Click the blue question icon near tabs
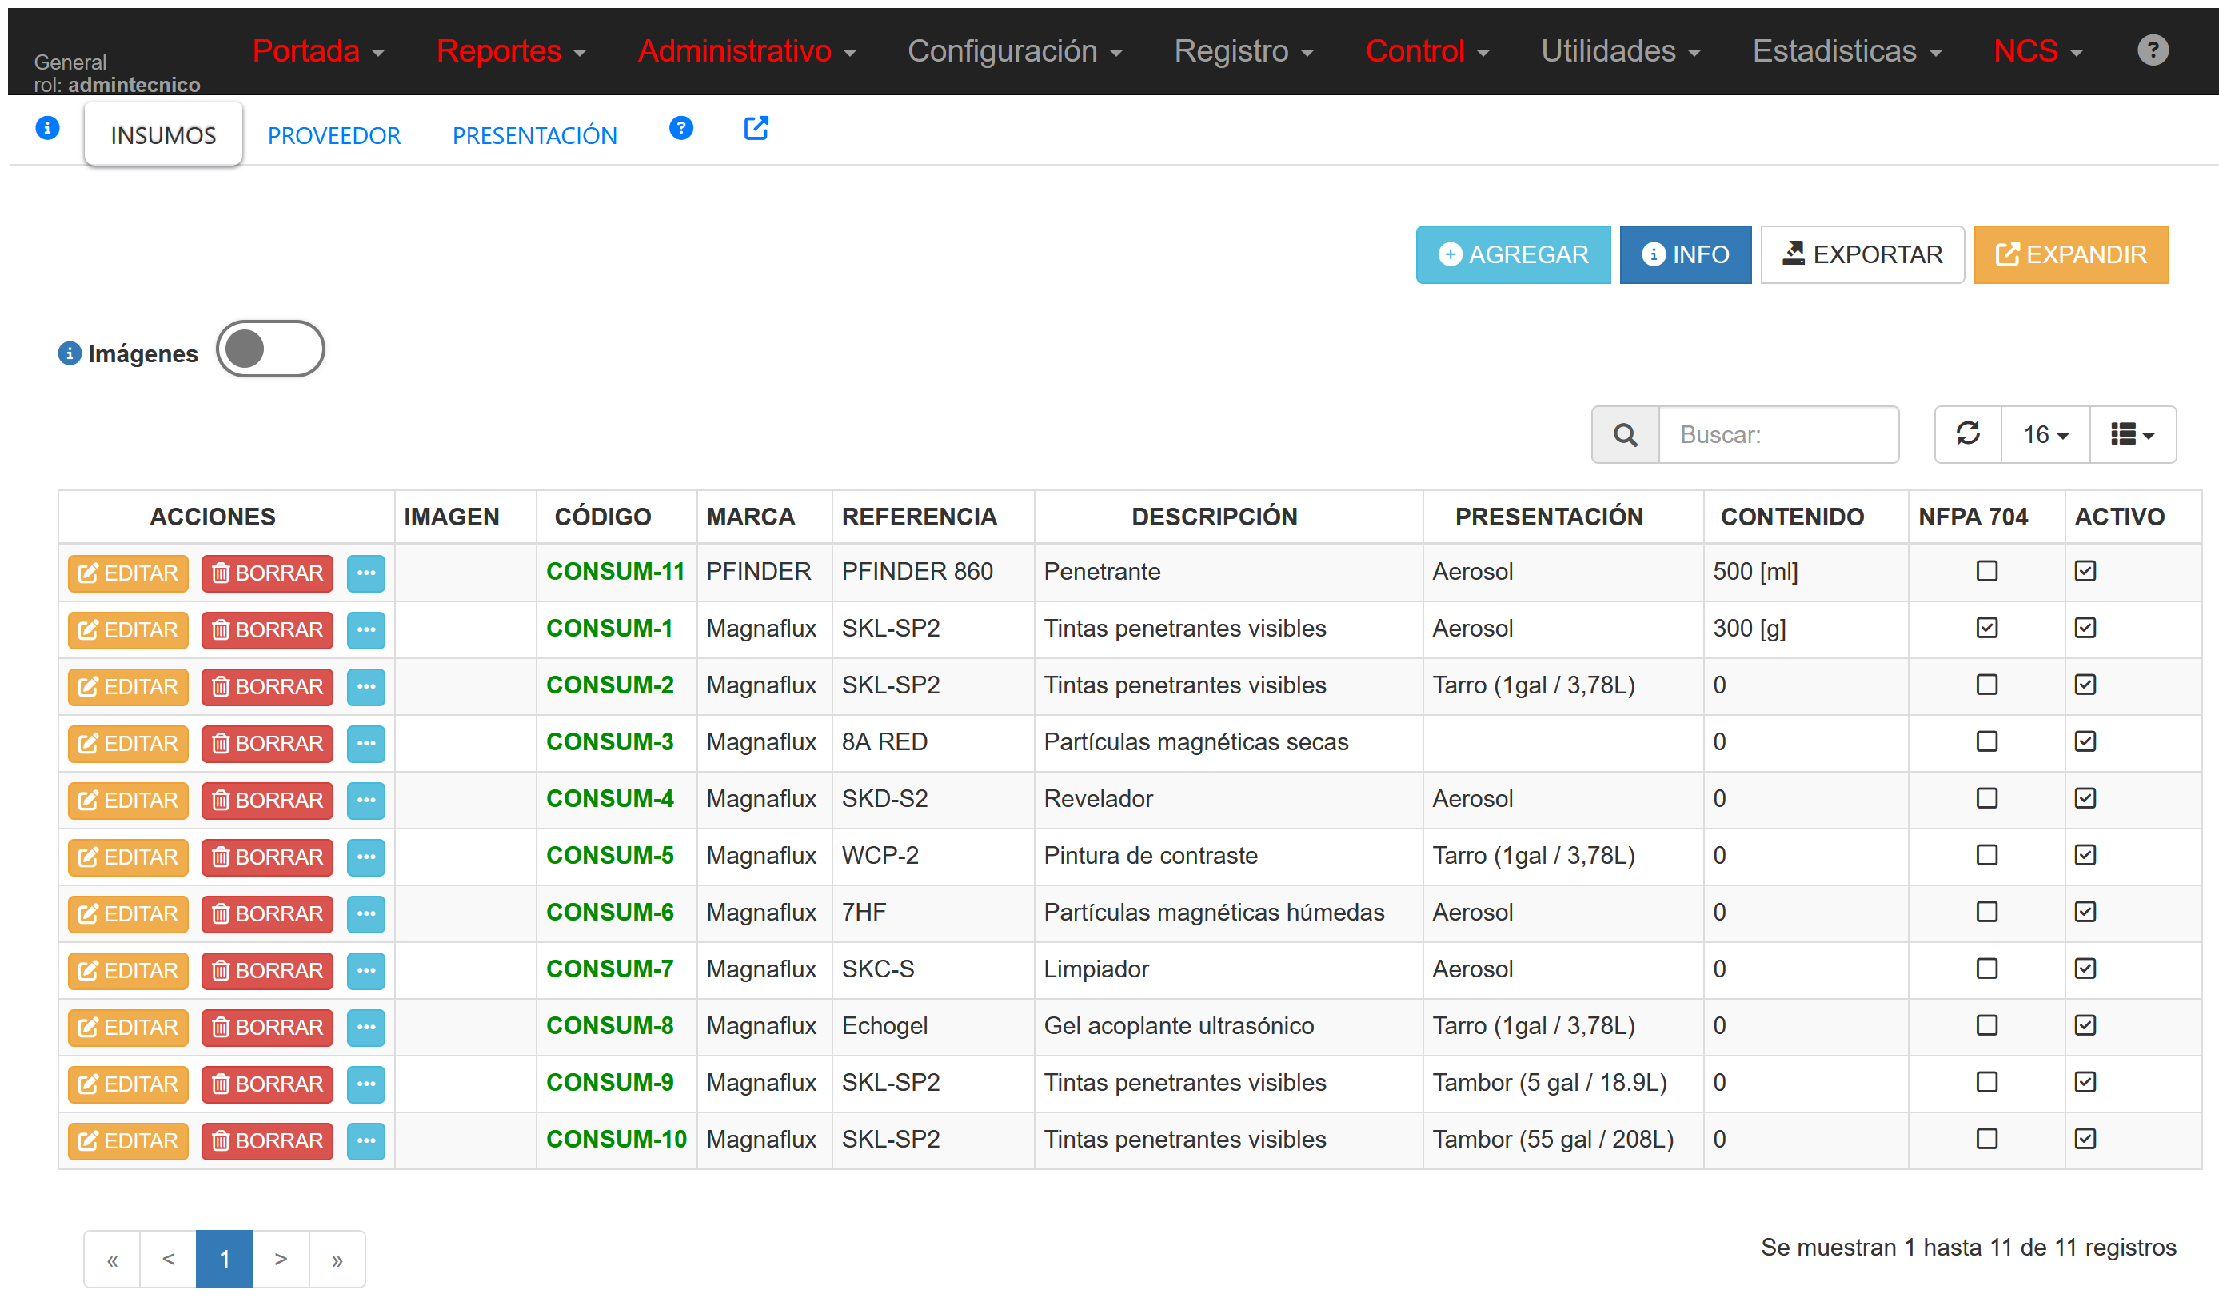This screenshot has height=1310, width=2219. point(680,129)
